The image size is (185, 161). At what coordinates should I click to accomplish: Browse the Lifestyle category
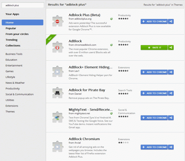click(x=10, y=77)
